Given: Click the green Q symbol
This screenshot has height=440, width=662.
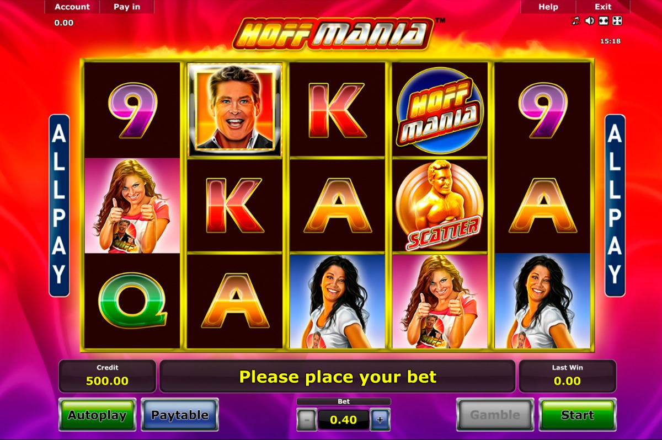Looking at the screenshot, I should 132,301.
